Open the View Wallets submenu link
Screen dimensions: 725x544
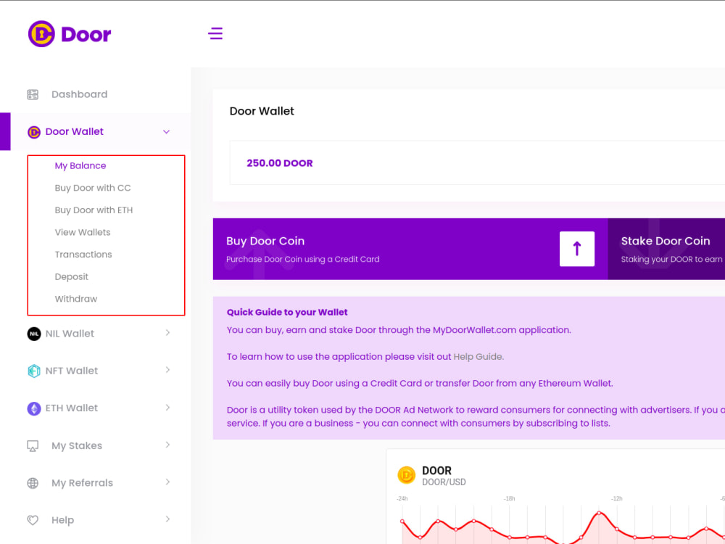[83, 232]
